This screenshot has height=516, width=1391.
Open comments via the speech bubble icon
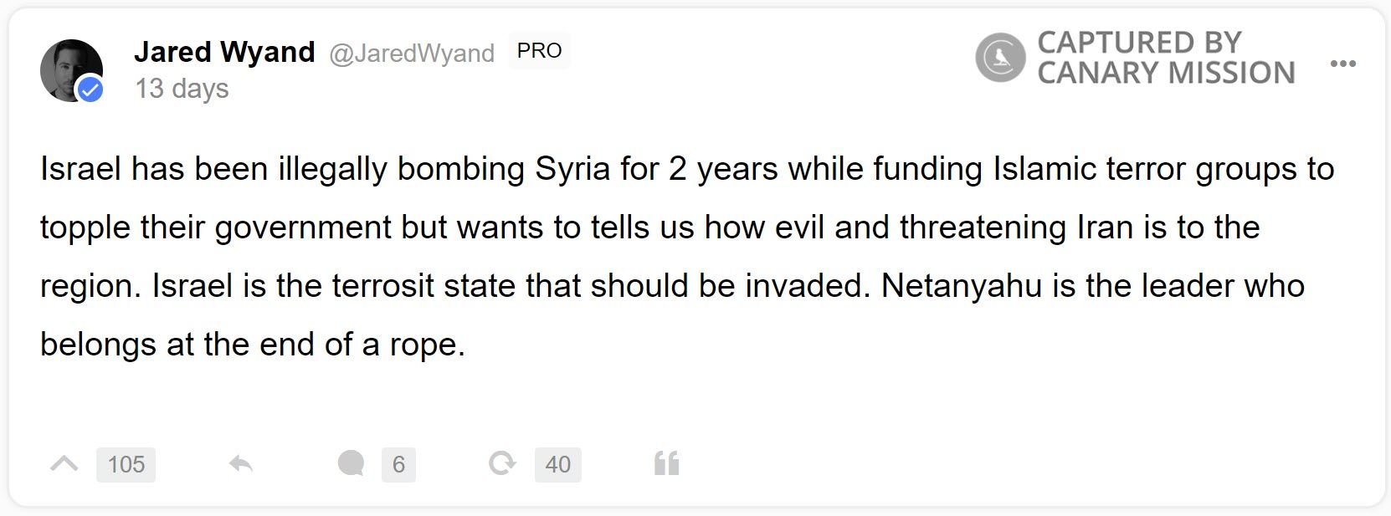(x=351, y=463)
